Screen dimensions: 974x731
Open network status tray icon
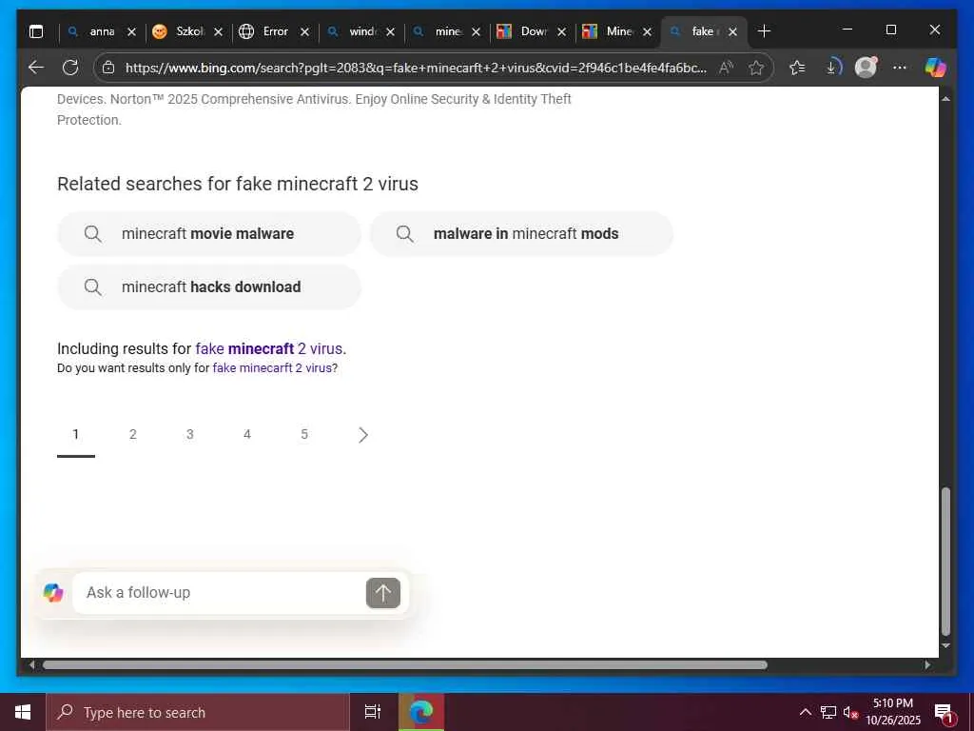(828, 712)
